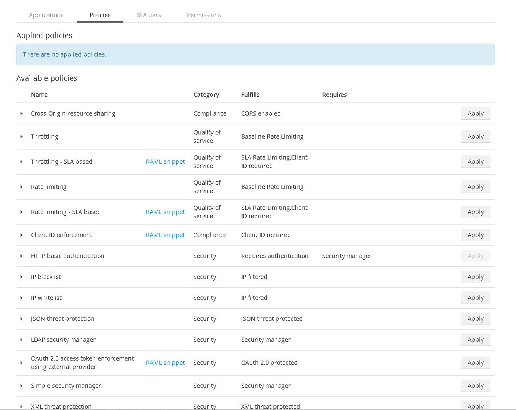Expand the Rate limiting - SLA based row

click(x=21, y=212)
